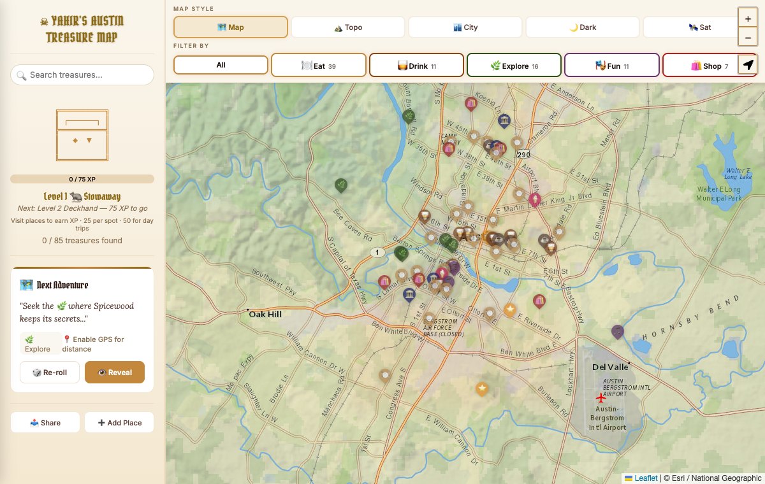Image resolution: width=765 pixels, height=484 pixels.
Task: Toggle the Eat filter
Action: pos(319,65)
